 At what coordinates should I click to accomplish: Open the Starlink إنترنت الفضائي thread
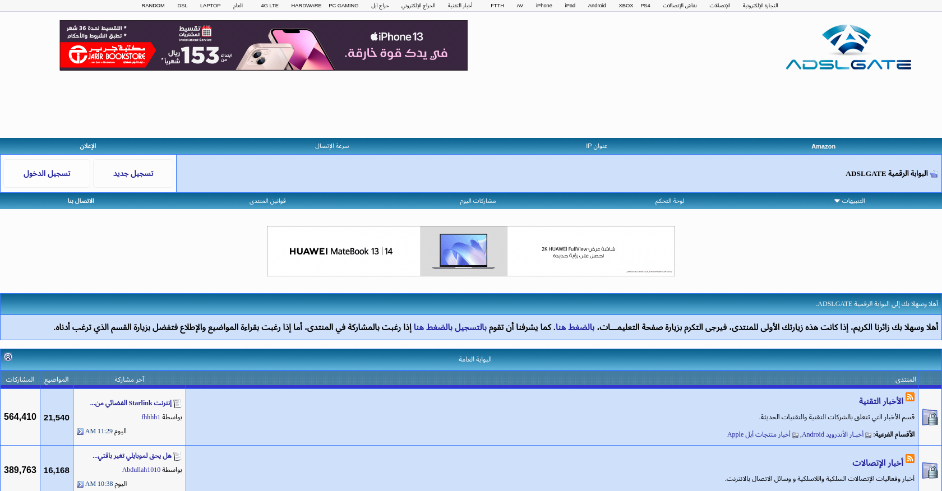[131, 403]
